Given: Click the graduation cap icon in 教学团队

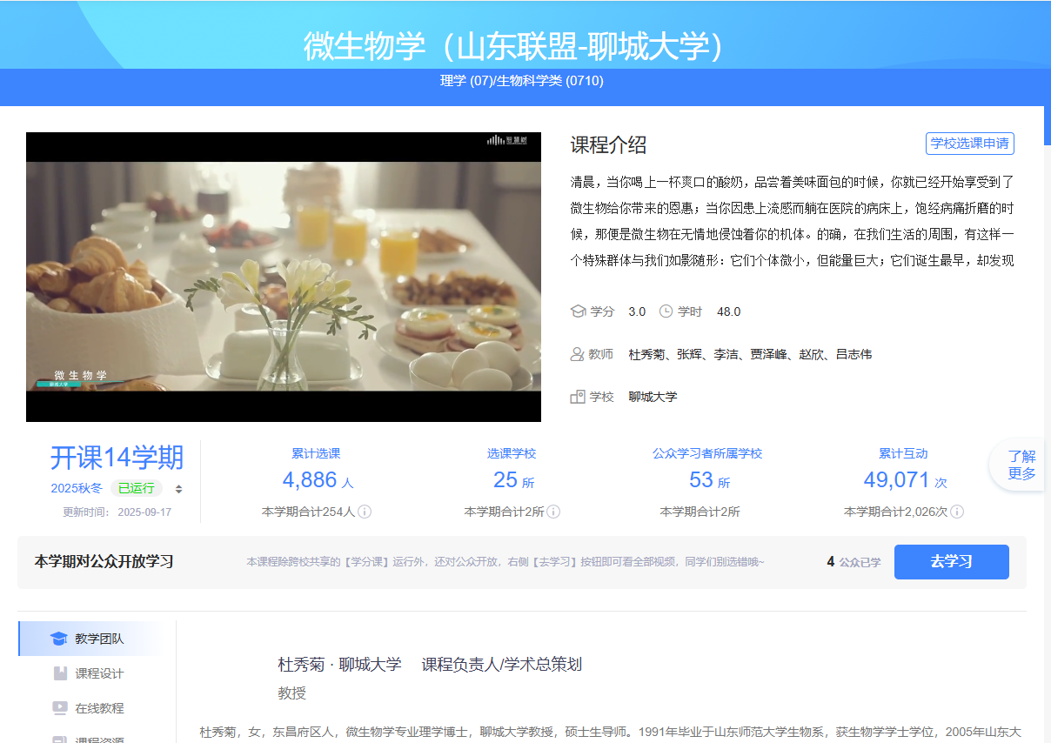Looking at the screenshot, I should pyautogui.click(x=59, y=639).
